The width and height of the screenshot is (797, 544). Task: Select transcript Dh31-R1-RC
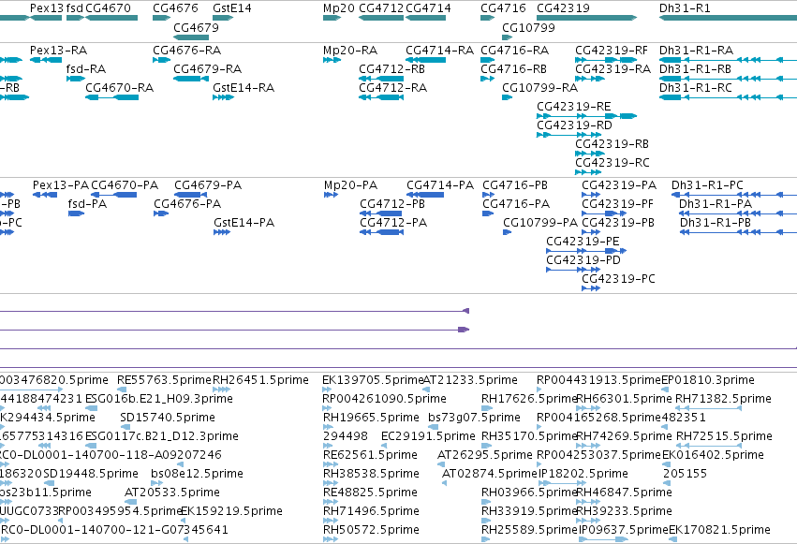[x=728, y=97]
